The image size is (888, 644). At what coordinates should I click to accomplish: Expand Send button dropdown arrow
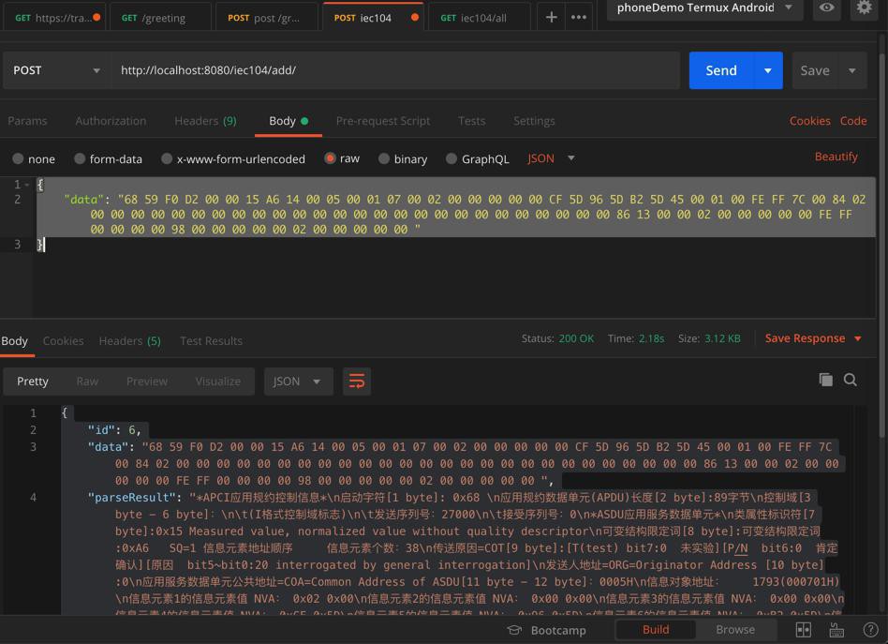click(x=767, y=70)
